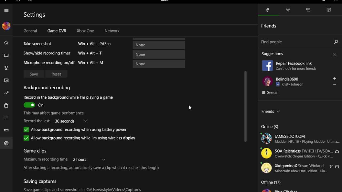Click the settings page vertical scrollbar
Image resolution: width=342 pixels, height=192 pixels.
(245, 106)
